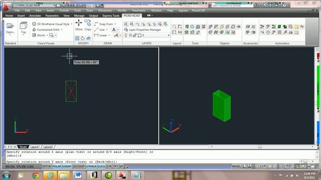Toggle POLAR tracking in status bar
321x180 pixels.
click(57, 166)
